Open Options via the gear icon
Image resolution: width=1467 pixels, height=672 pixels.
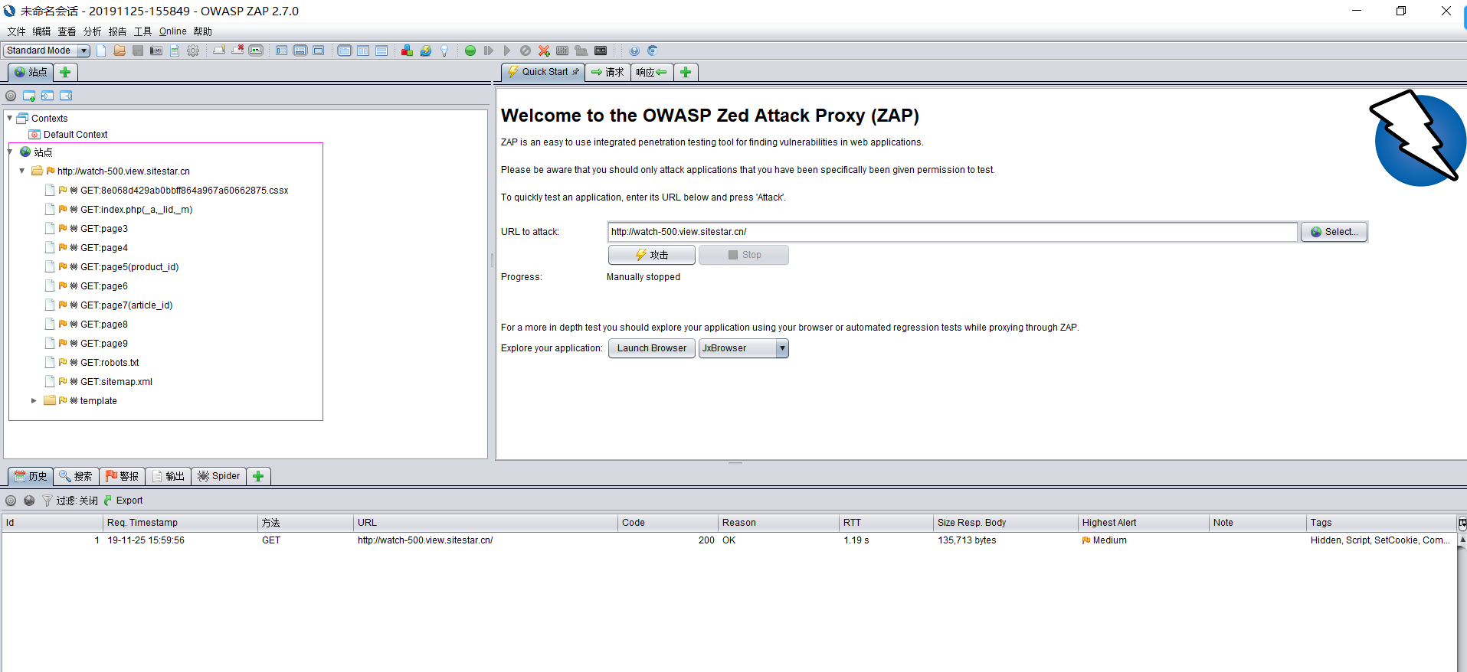click(193, 51)
